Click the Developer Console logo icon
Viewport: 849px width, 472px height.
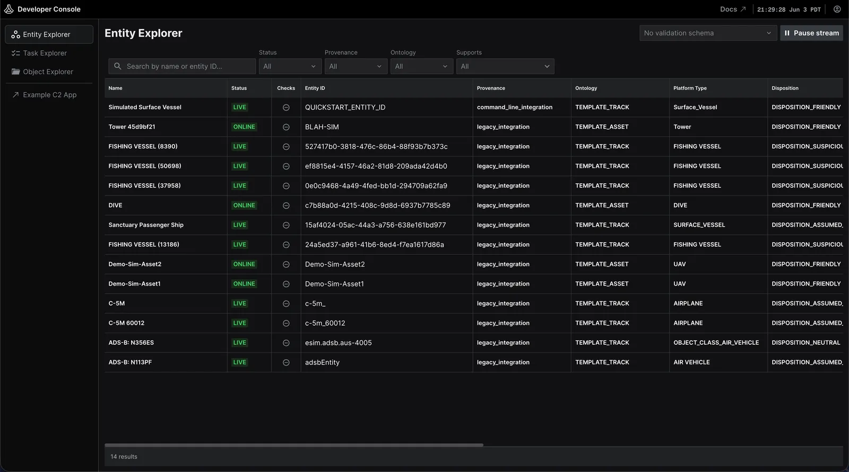[9, 9]
